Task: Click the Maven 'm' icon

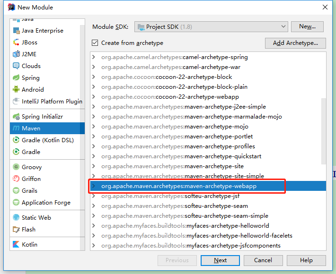Action: (16, 128)
